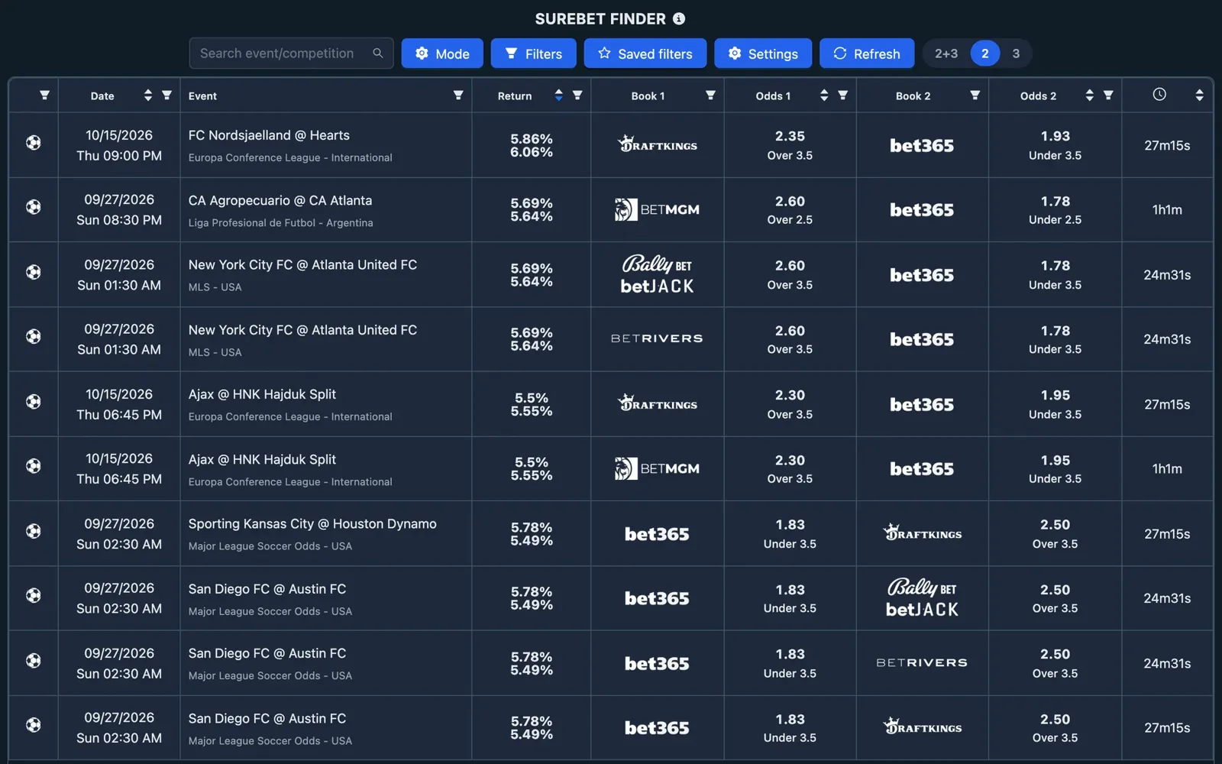Open the Date column filter funnel
The width and height of the screenshot is (1222, 764).
click(166, 95)
